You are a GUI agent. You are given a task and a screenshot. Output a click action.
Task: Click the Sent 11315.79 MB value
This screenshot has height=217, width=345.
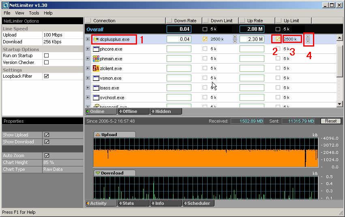pyautogui.click(x=298, y=121)
